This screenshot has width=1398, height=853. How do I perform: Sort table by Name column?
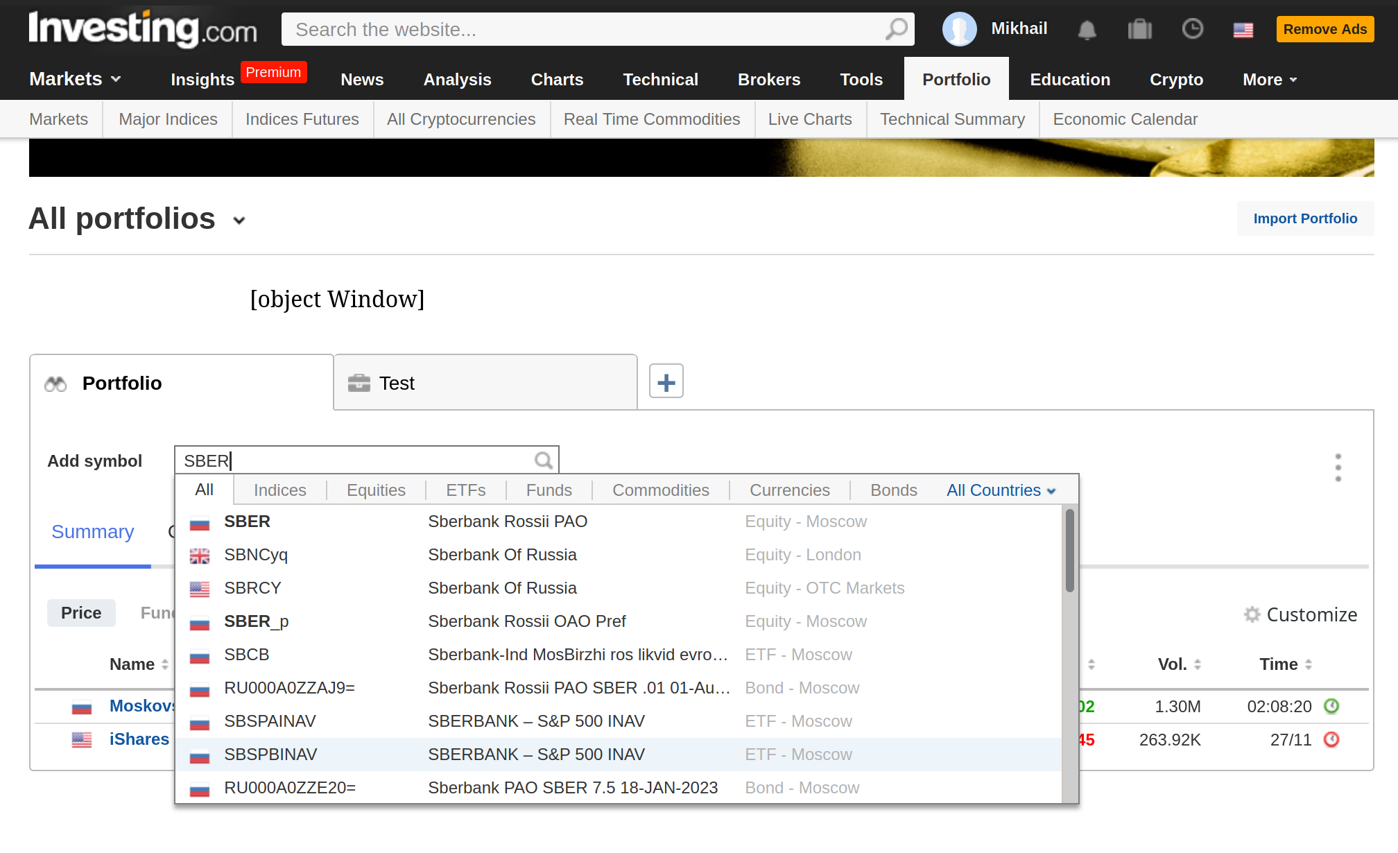coord(139,664)
